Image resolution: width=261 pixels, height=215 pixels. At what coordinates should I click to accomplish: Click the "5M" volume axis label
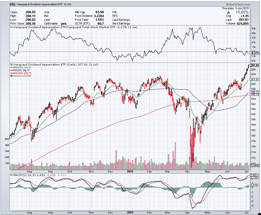coord(7,139)
